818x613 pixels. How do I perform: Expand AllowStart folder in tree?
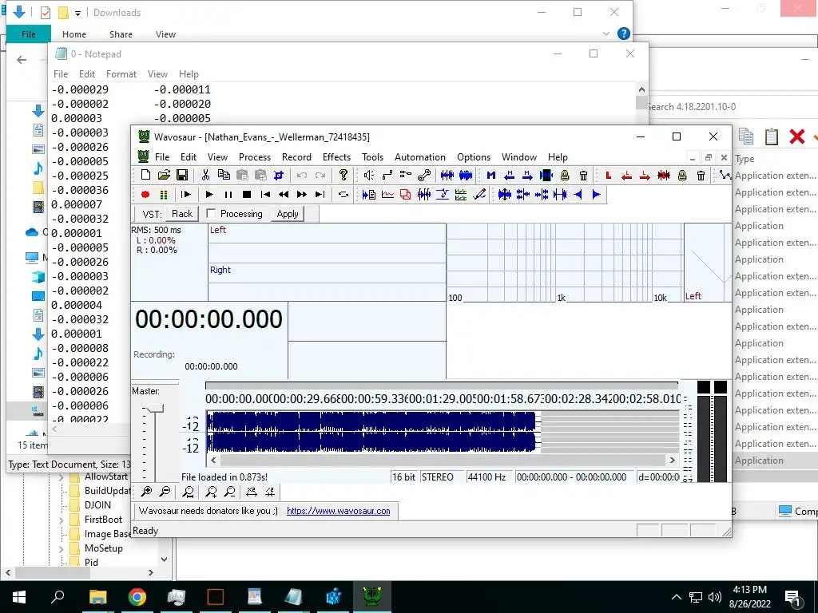pyautogui.click(x=61, y=477)
